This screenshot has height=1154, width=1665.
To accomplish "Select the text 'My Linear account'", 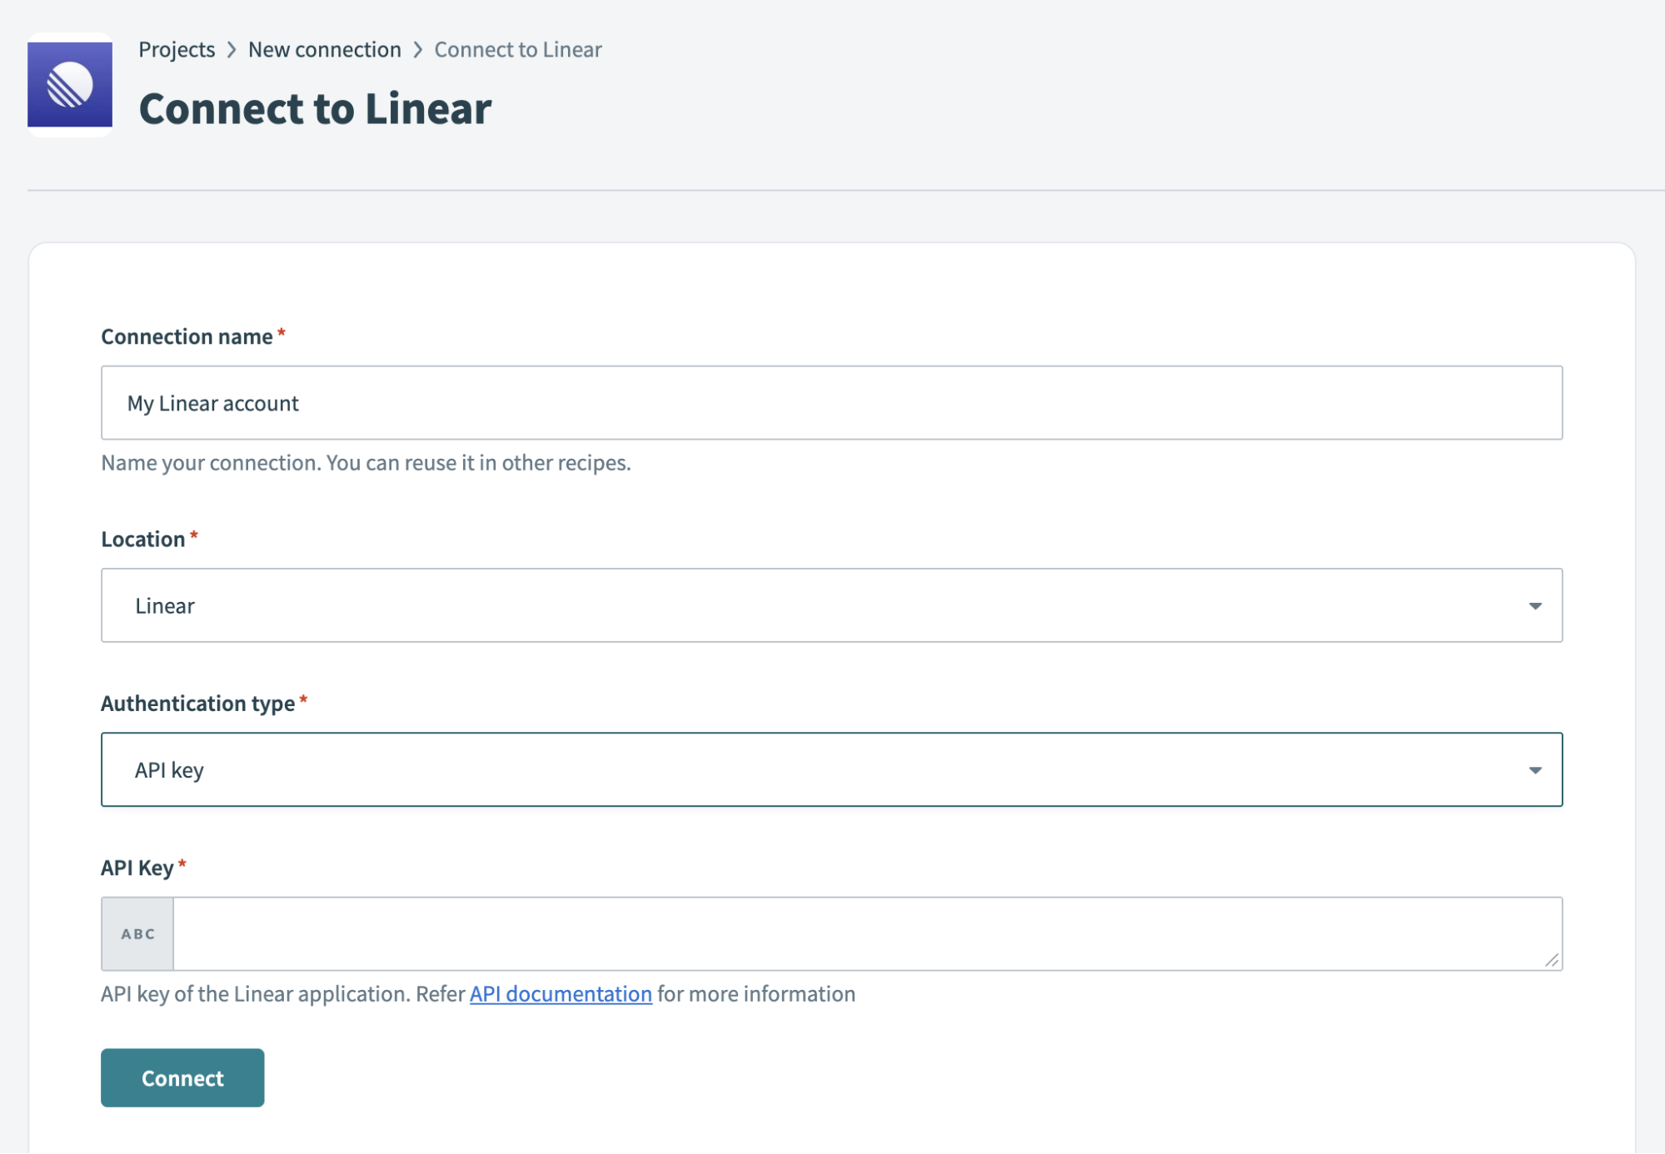I will pyautogui.click(x=212, y=402).
